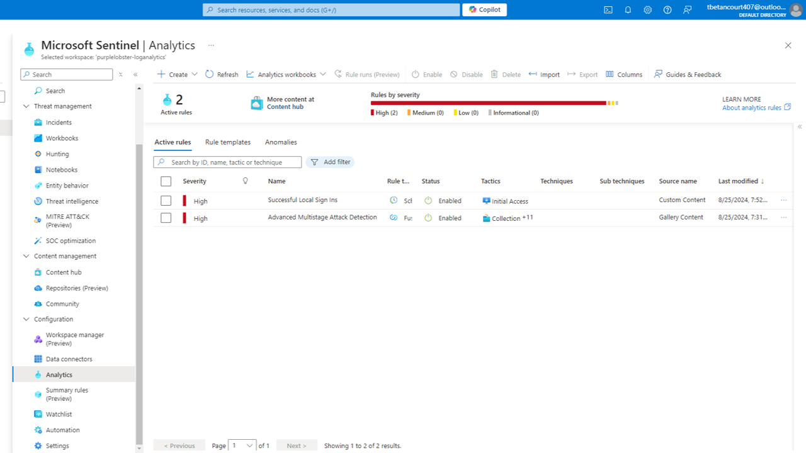Image resolution: width=806 pixels, height=453 pixels.
Task: Switch to Anomalies tab
Action: point(281,142)
